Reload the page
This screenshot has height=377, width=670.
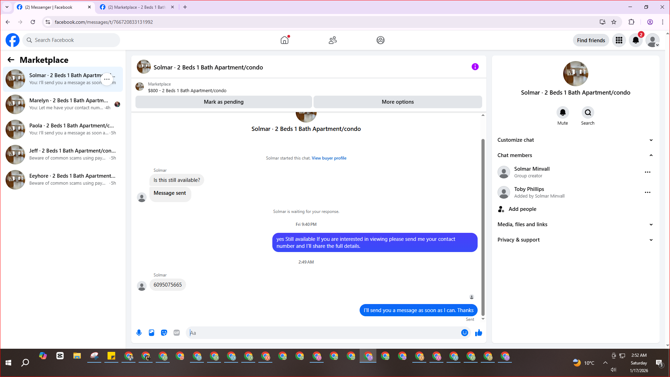pos(33,22)
